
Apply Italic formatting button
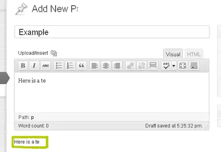34,65
